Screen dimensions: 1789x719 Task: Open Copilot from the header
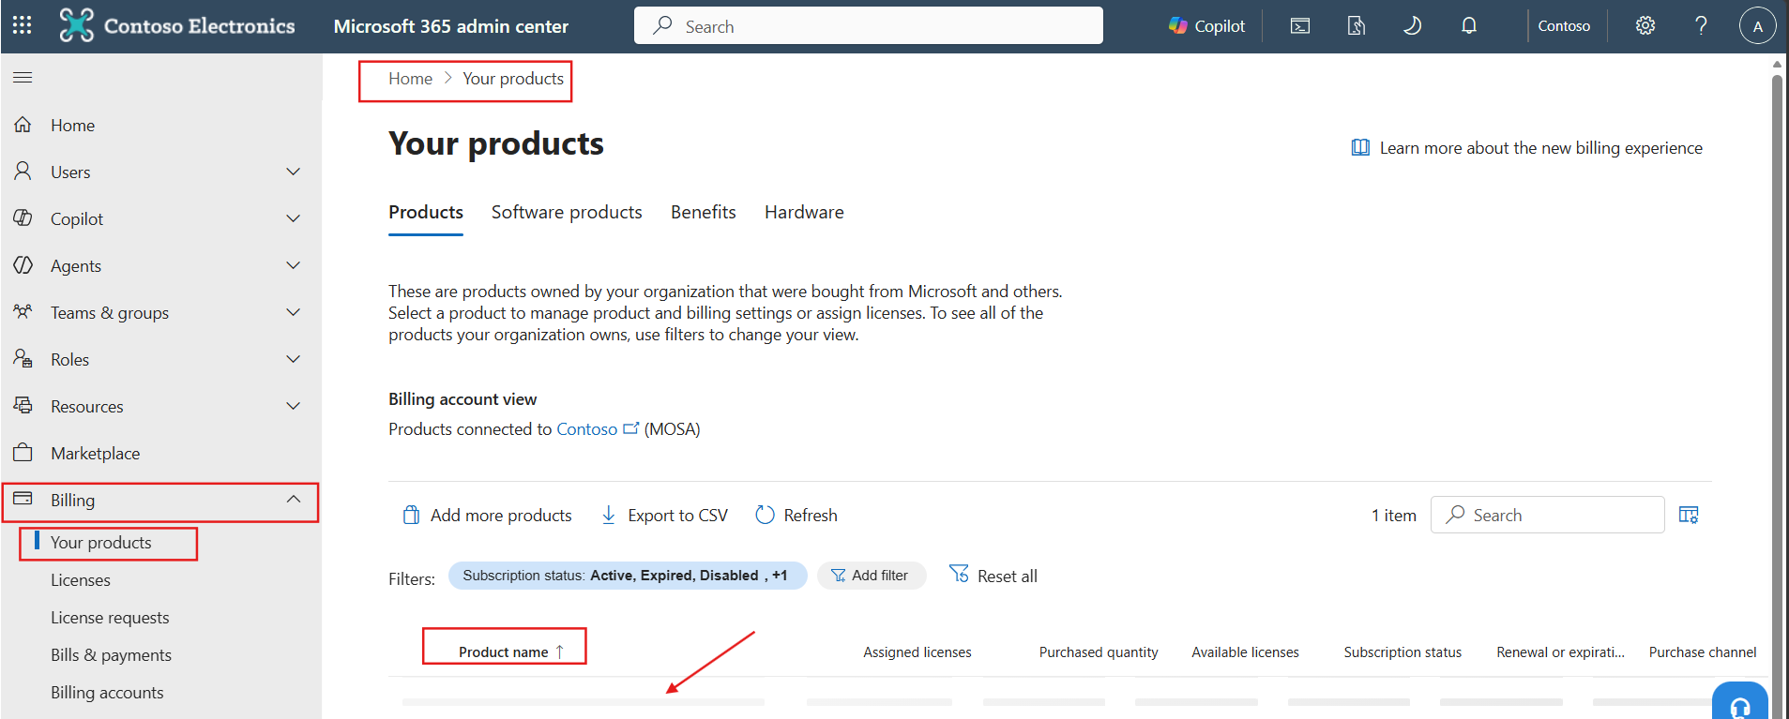coord(1206,26)
